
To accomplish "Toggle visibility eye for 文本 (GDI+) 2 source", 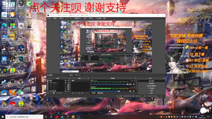I will (65, 87).
